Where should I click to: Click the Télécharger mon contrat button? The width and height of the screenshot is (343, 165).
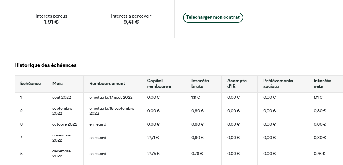click(x=213, y=17)
